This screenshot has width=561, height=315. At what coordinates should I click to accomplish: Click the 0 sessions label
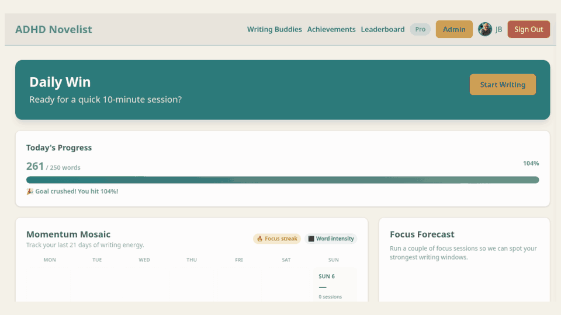click(x=330, y=297)
